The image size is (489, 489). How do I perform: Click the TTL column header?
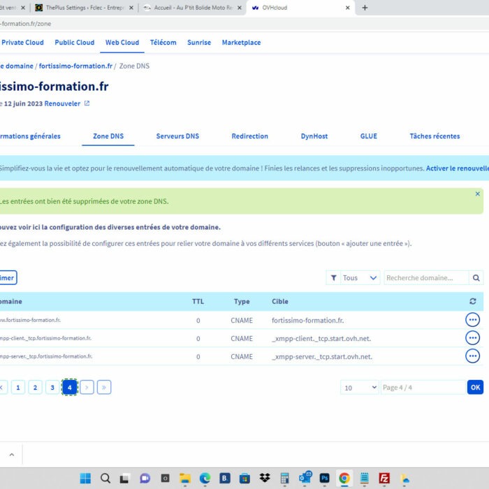(198, 301)
